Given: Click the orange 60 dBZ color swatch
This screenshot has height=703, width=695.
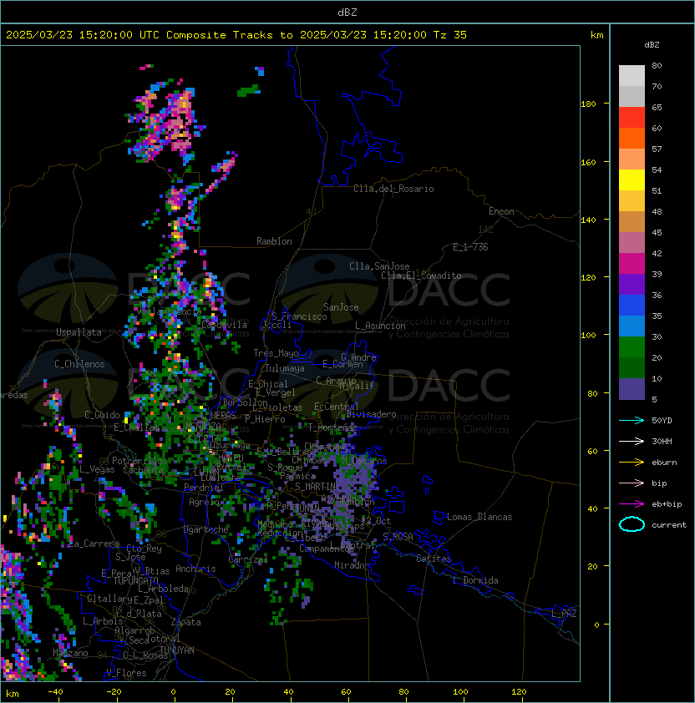Looking at the screenshot, I should click(x=632, y=139).
